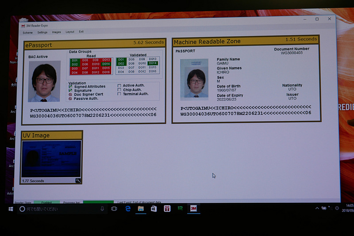Open the Settings menu
The width and height of the screenshot is (354, 236).
click(x=42, y=32)
